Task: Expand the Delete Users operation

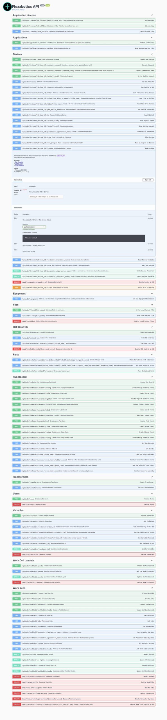Action: point(83,504)
